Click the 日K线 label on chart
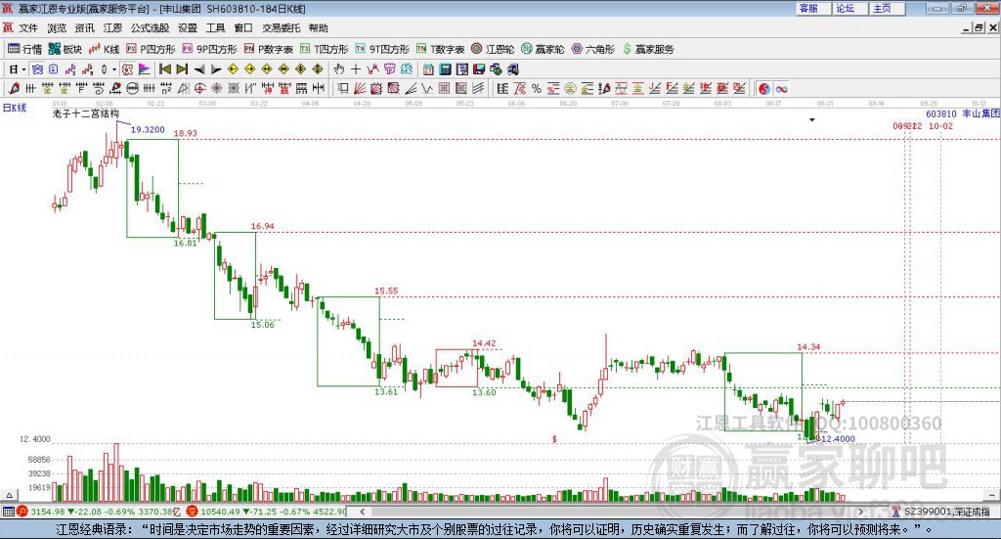This screenshot has height=539, width=1001. click(x=15, y=108)
